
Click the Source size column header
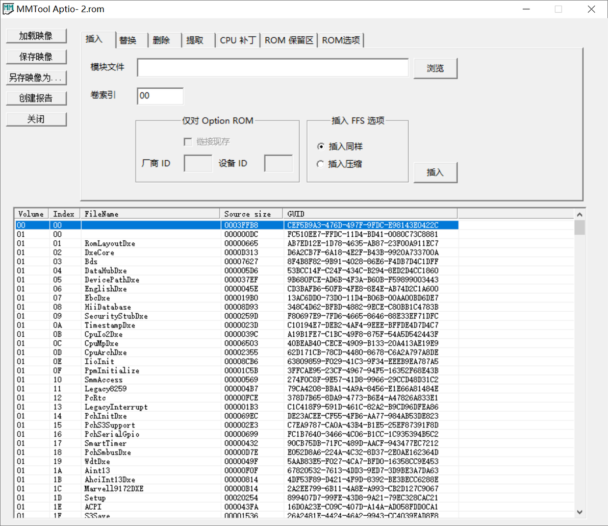pos(251,214)
